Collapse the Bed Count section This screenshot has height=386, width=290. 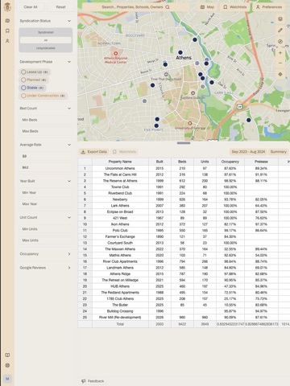click(69, 109)
